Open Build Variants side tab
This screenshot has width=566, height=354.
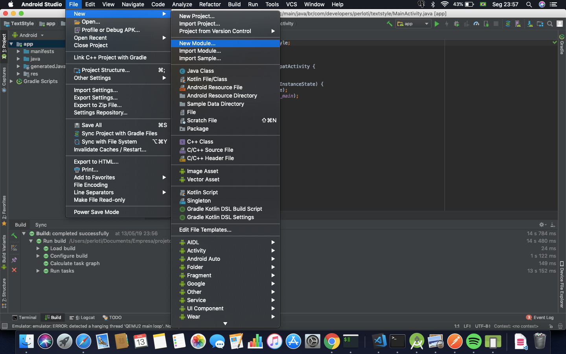[x=4, y=252]
